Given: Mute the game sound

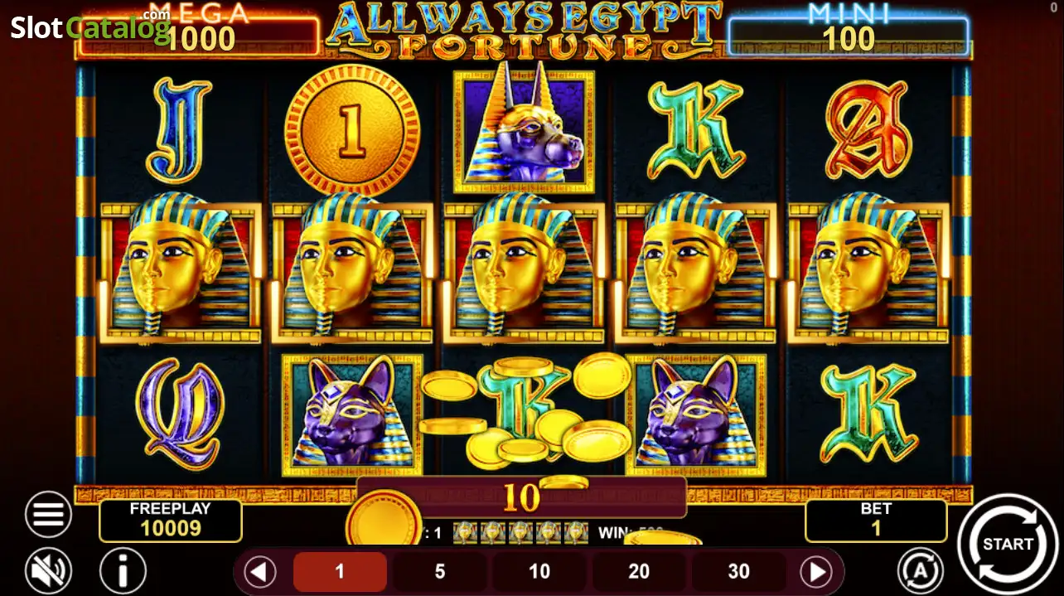Looking at the screenshot, I should [x=48, y=571].
